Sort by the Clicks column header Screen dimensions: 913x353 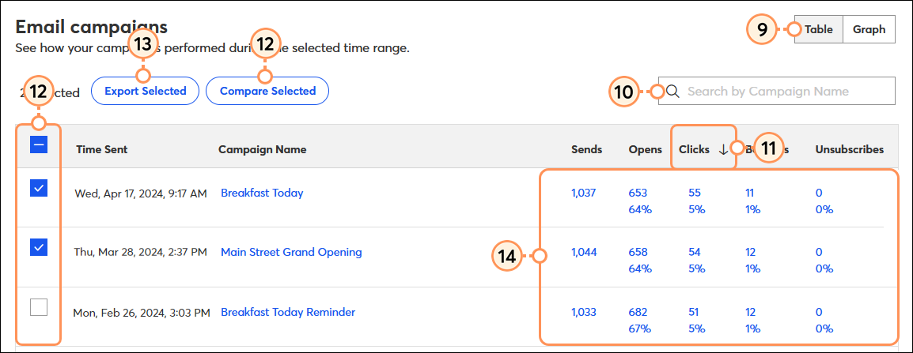[694, 149]
